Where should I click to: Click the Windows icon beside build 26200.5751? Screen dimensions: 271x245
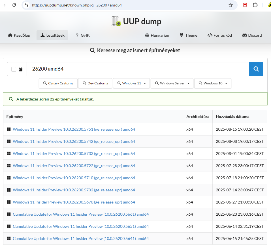[9, 129]
